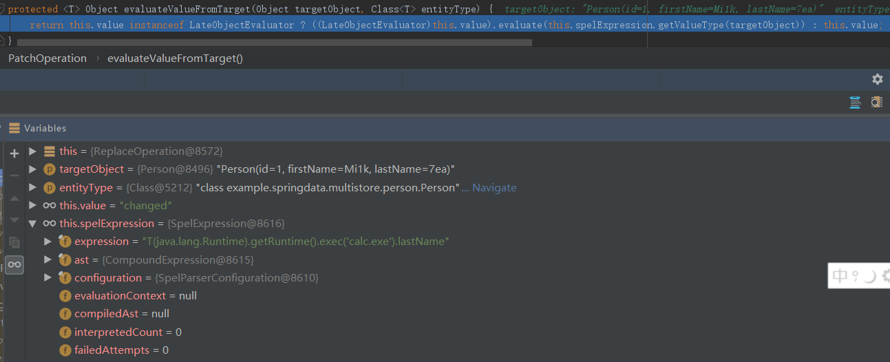The height and width of the screenshot is (362, 890).
Task: Select PatchOperation in the breadcrumb
Action: point(47,58)
